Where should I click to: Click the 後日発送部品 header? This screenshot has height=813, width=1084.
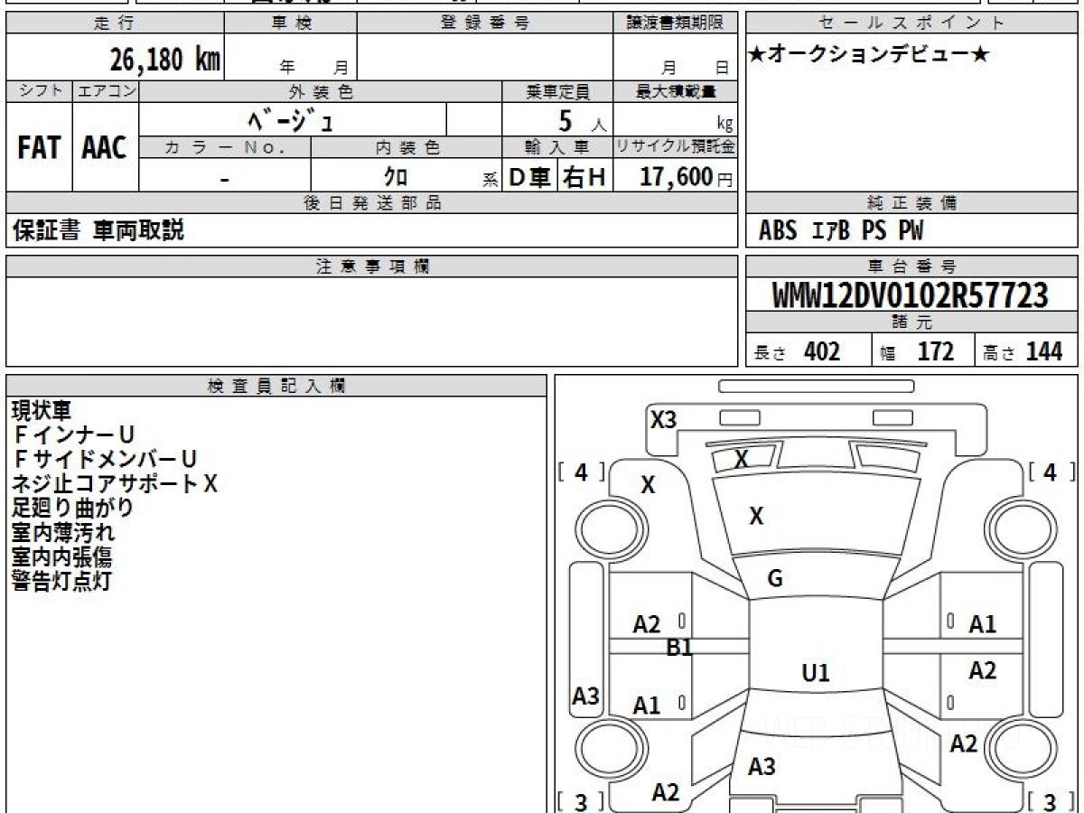pos(371,203)
